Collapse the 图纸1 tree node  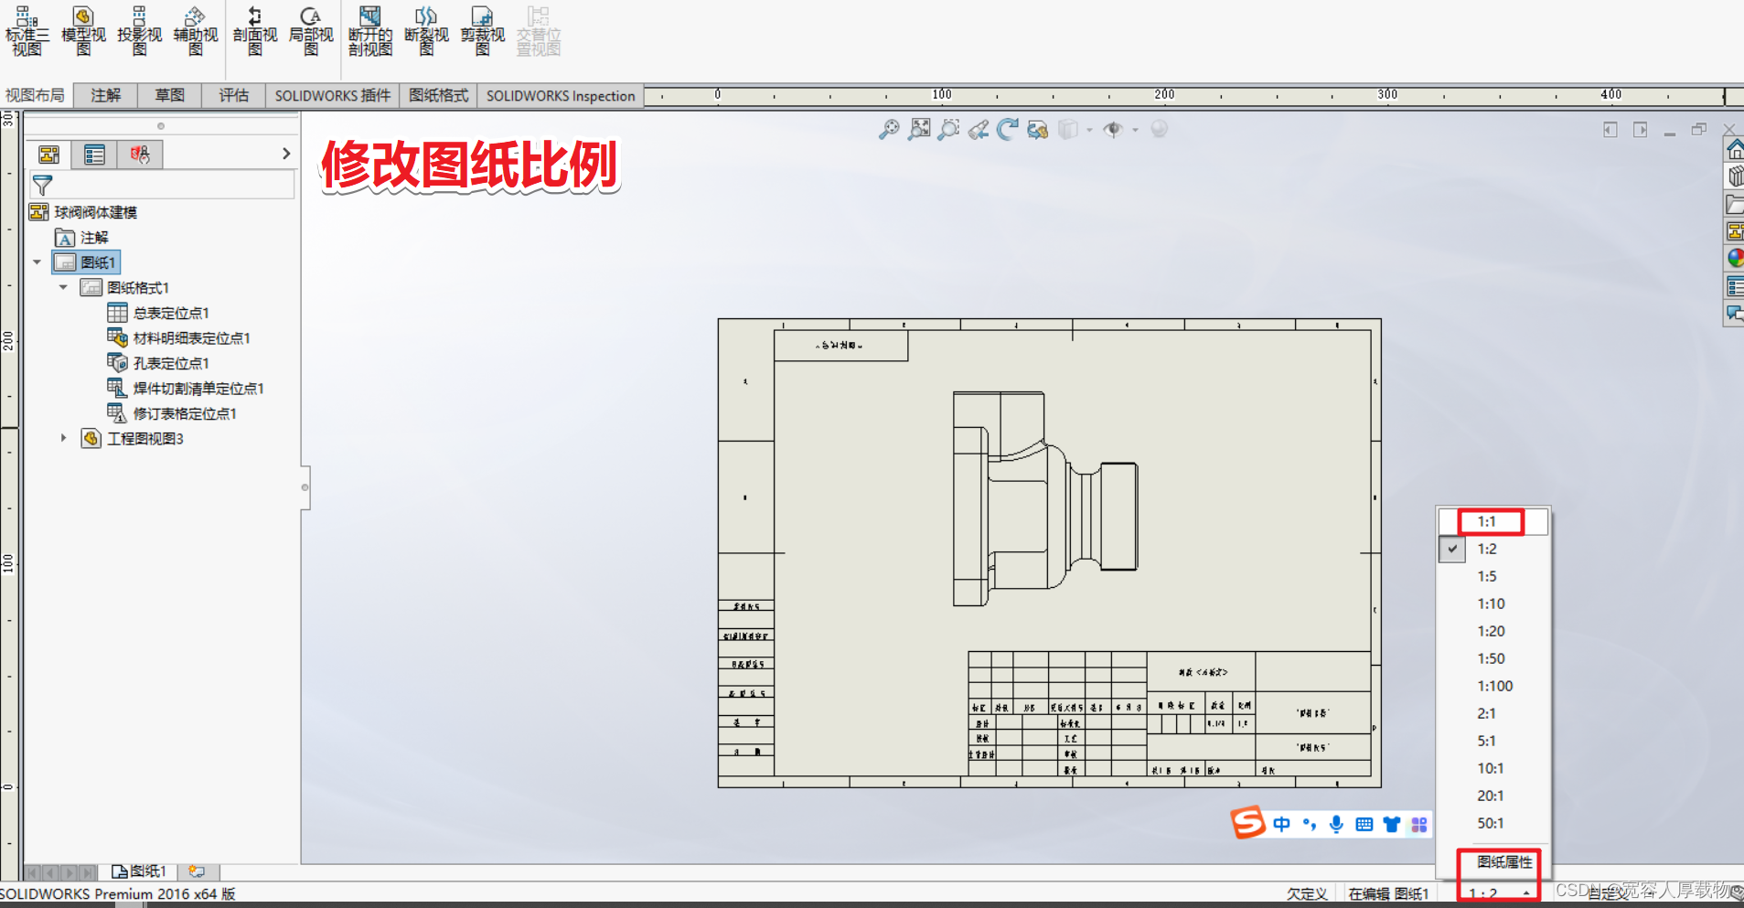(37, 262)
